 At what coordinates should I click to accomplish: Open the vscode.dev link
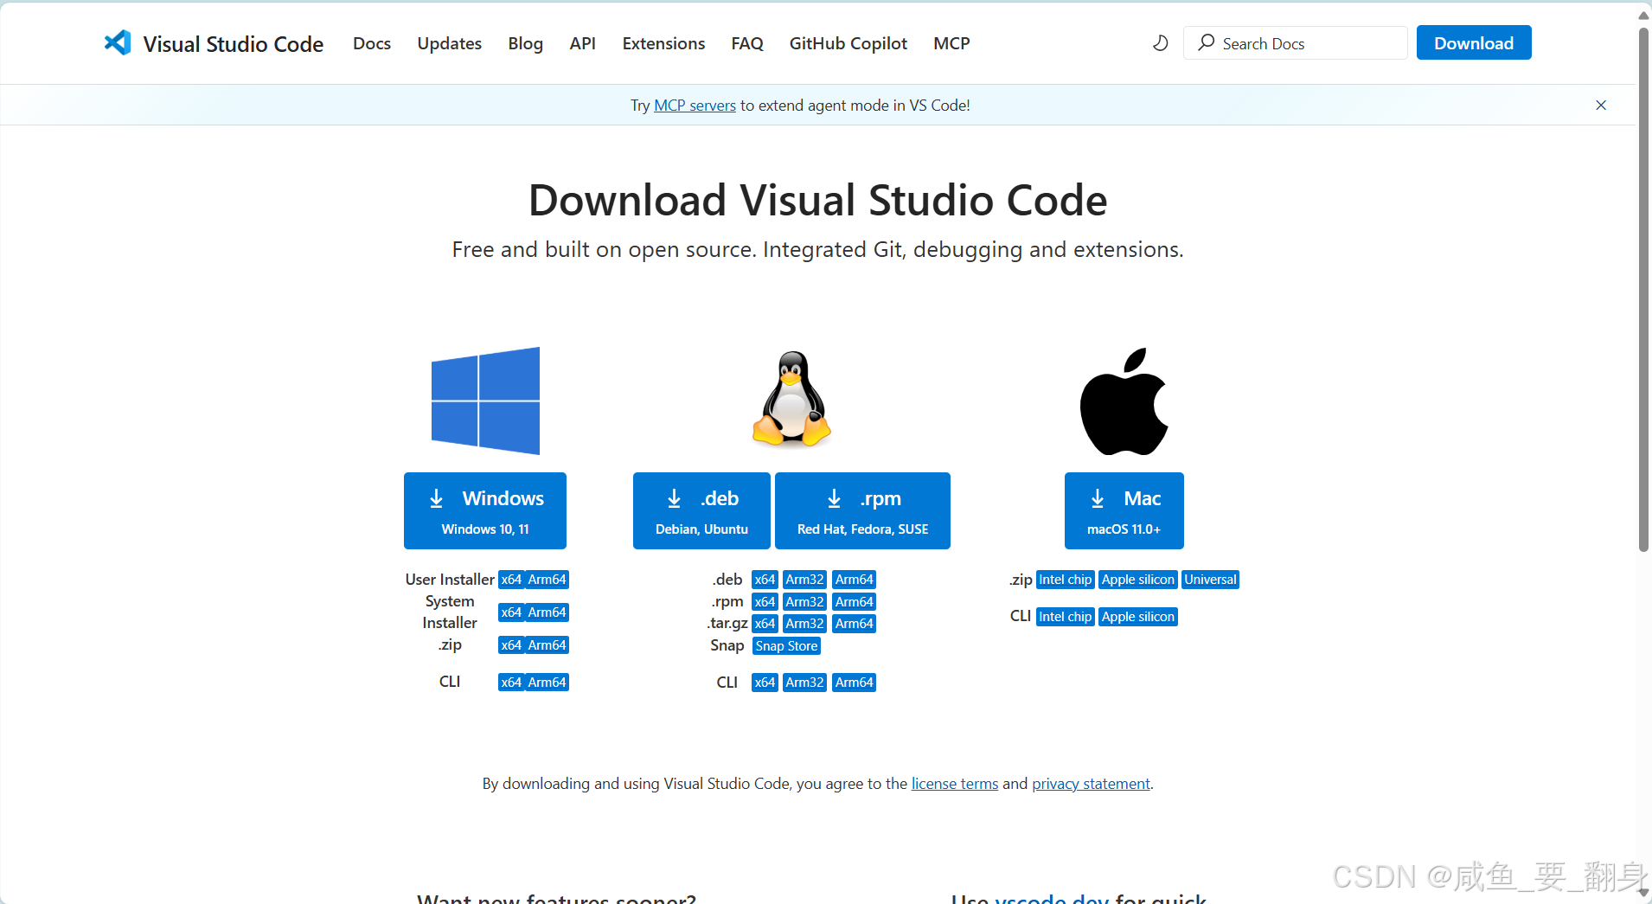(1052, 898)
